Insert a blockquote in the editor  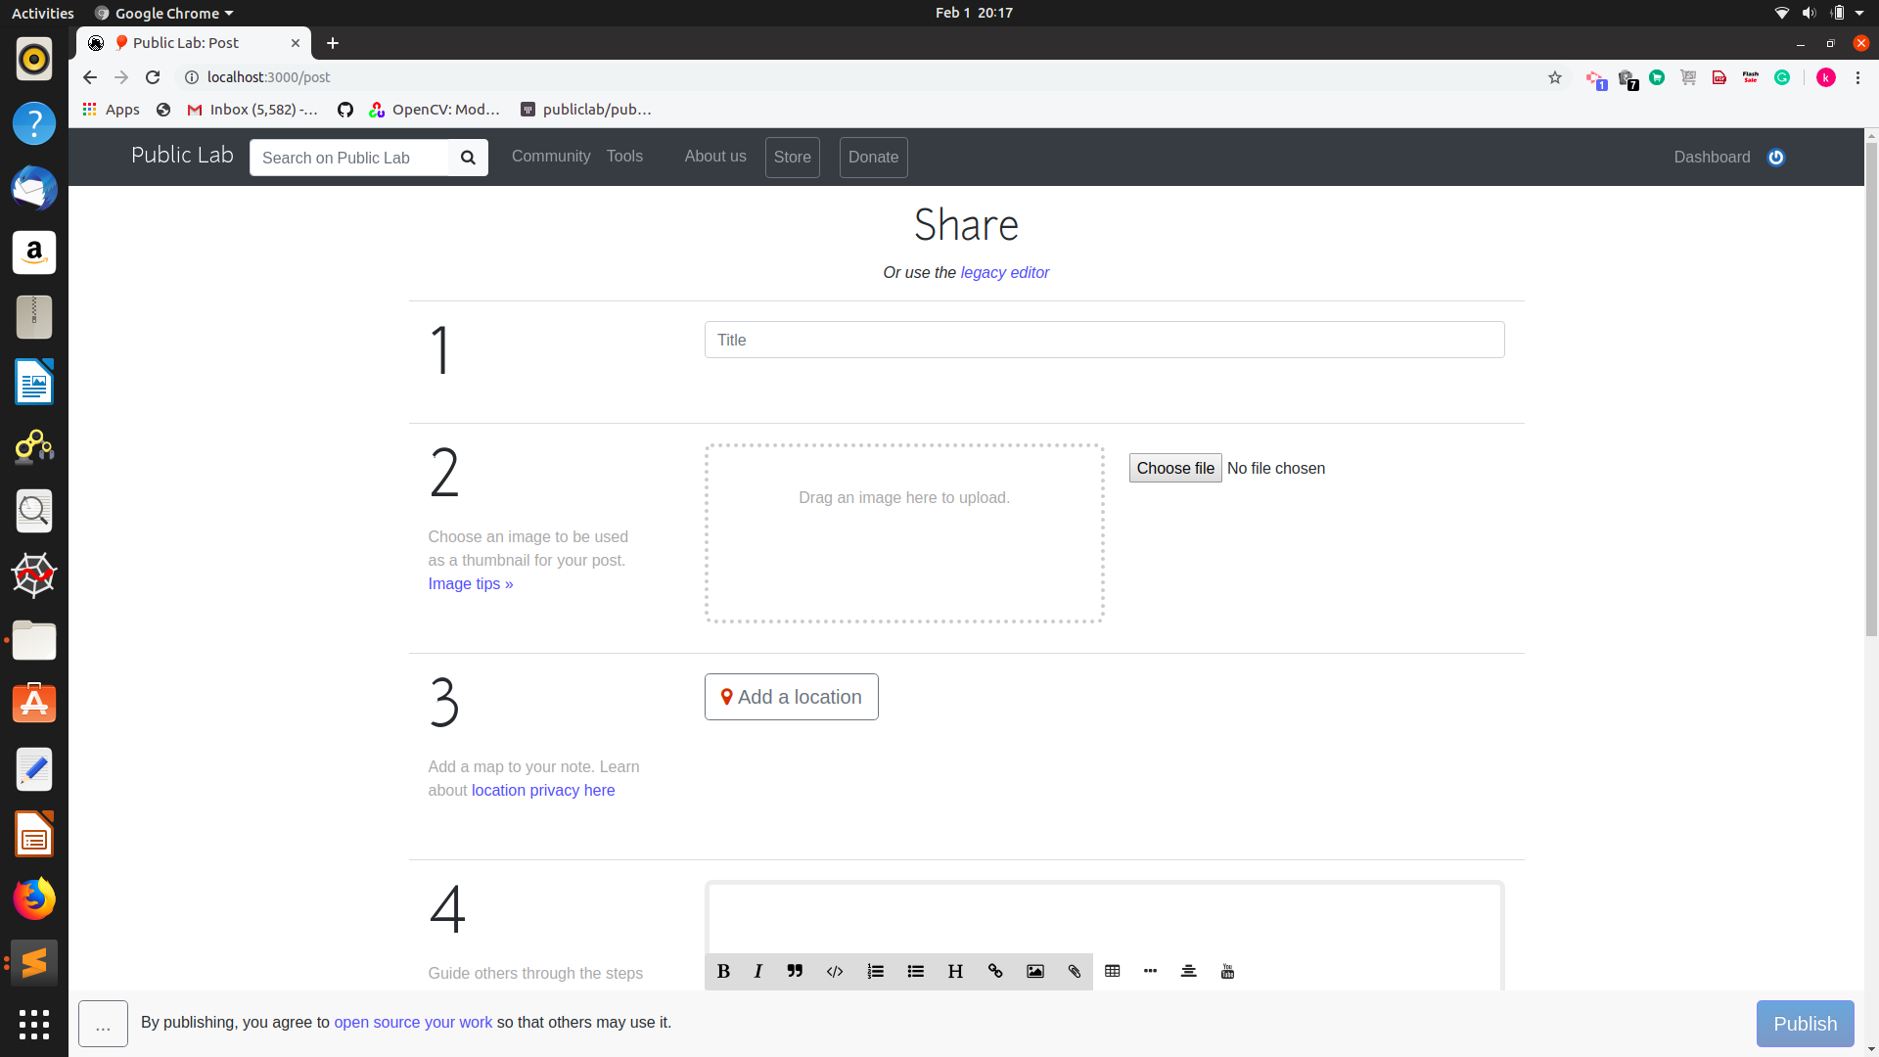pyautogui.click(x=795, y=971)
